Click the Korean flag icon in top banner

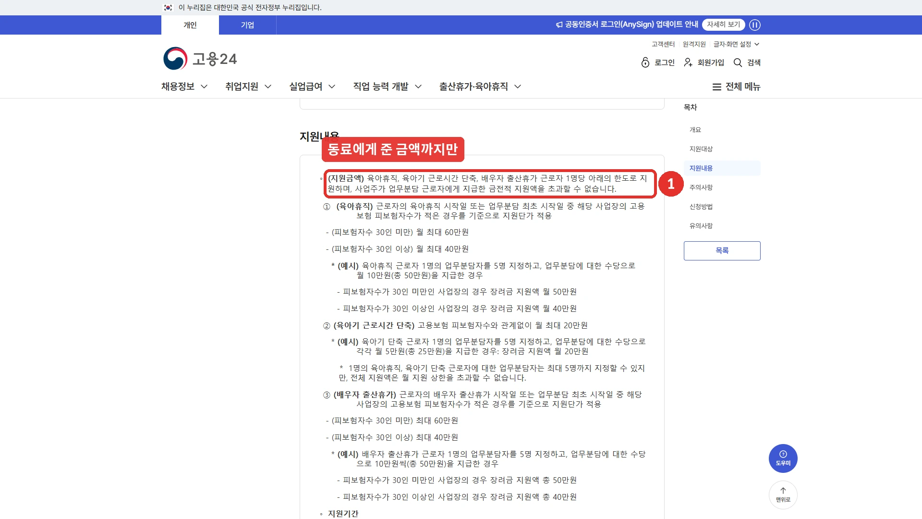[168, 8]
